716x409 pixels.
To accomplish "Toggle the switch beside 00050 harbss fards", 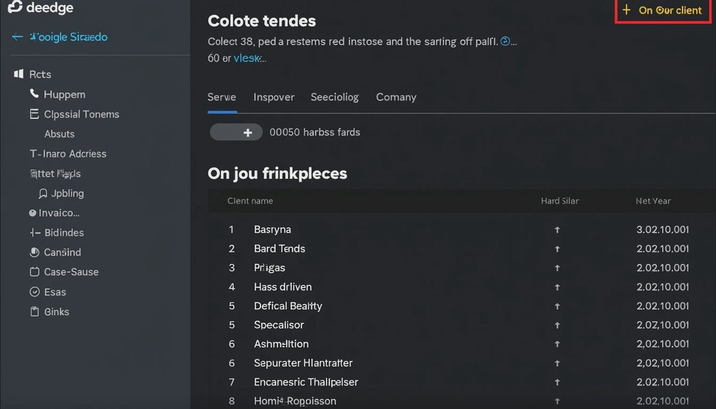I will [236, 132].
